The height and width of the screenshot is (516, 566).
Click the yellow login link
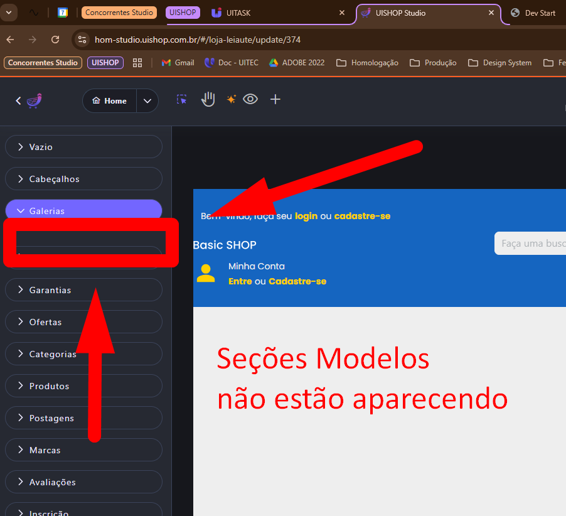coord(306,216)
